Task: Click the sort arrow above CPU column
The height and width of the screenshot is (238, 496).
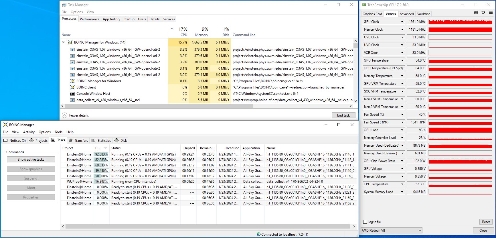Action: [x=172, y=28]
